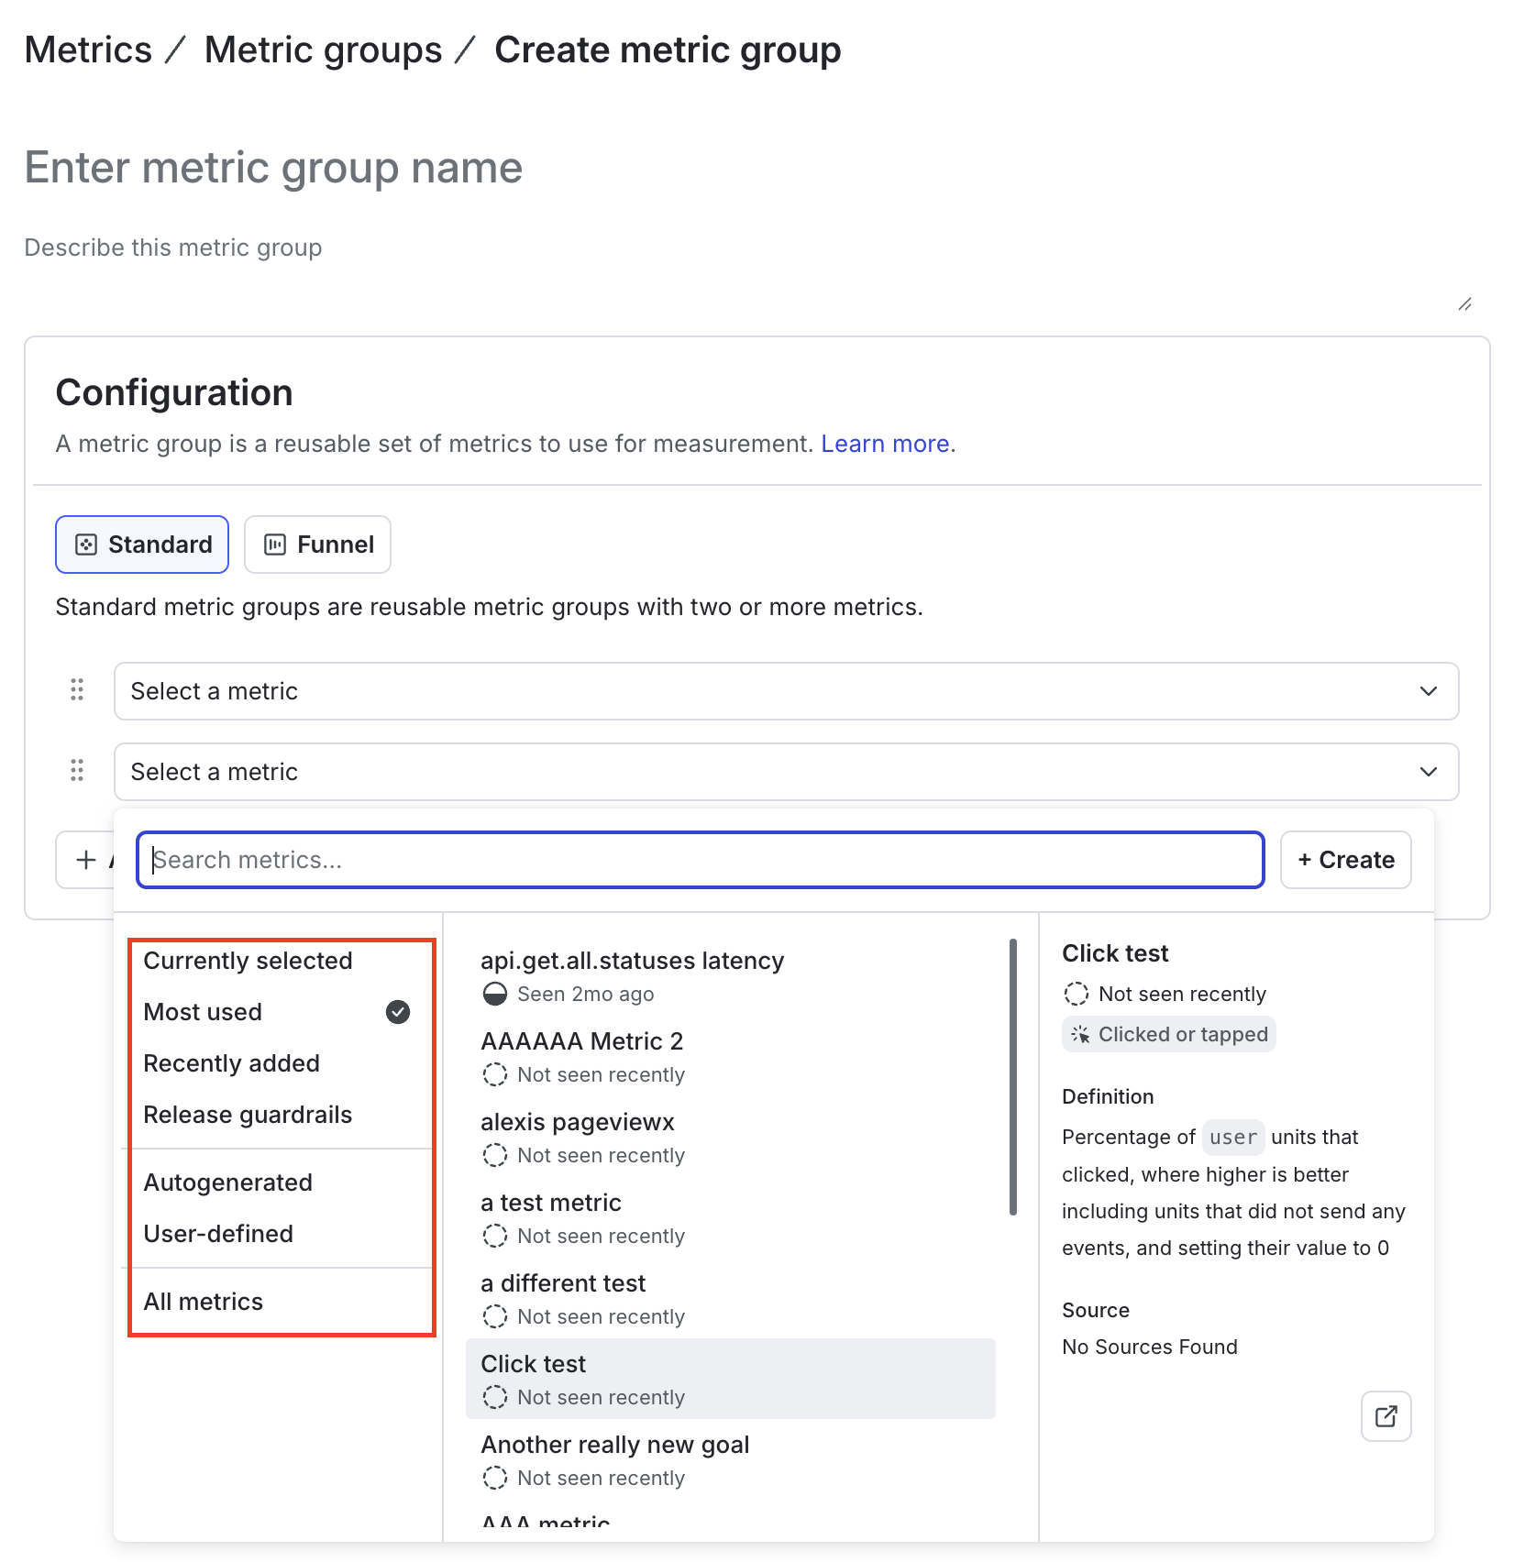Switch the filter to All metrics
This screenshot has width=1513, height=1562.
click(203, 1301)
